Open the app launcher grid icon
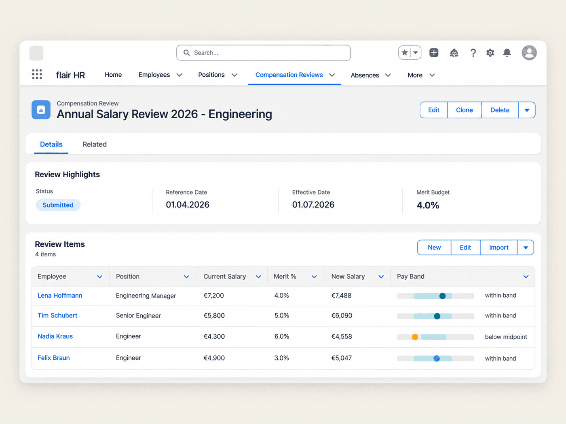This screenshot has height=424, width=566. (x=37, y=74)
